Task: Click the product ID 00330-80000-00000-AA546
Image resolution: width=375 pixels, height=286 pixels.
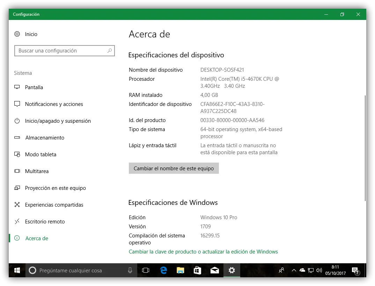Action: pyautogui.click(x=232, y=120)
